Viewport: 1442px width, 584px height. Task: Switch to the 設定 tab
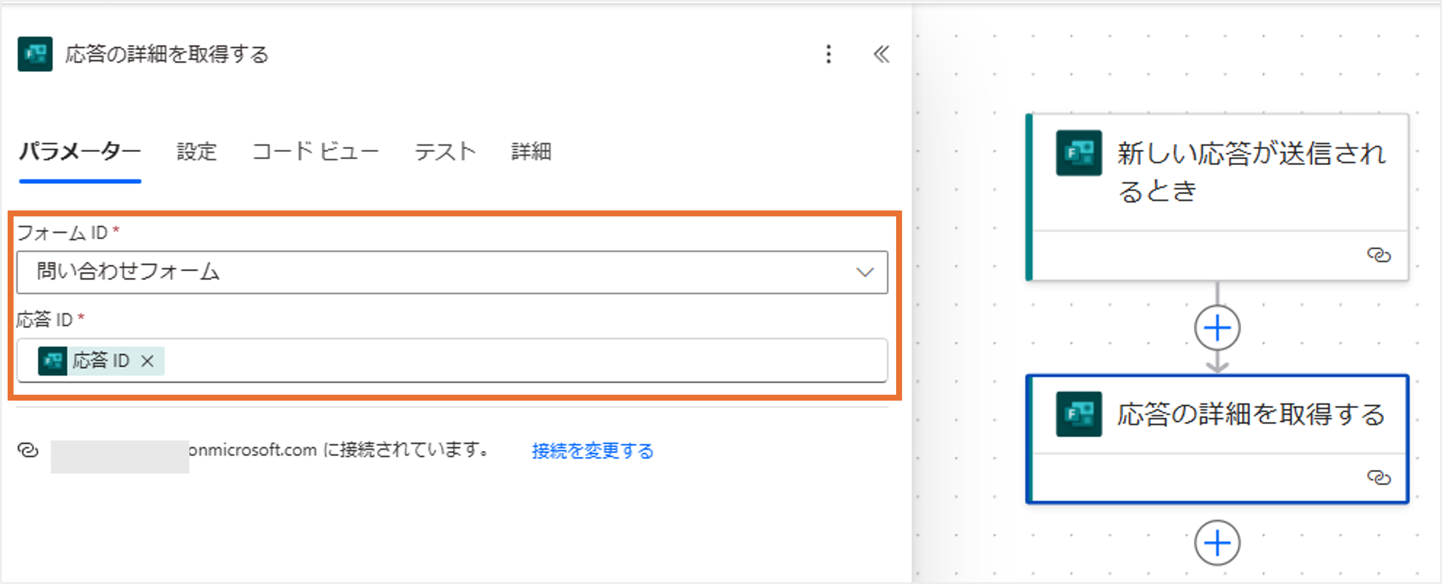(x=197, y=152)
